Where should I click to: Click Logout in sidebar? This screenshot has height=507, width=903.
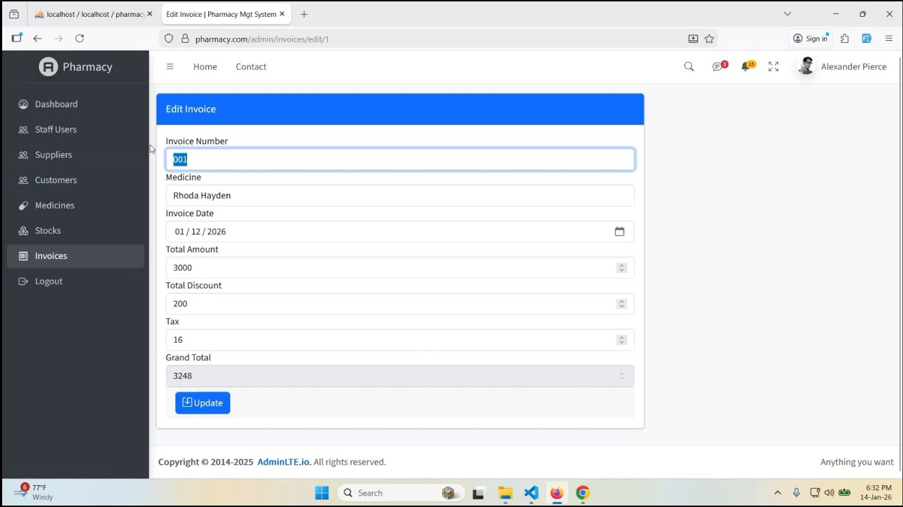pos(75,282)
